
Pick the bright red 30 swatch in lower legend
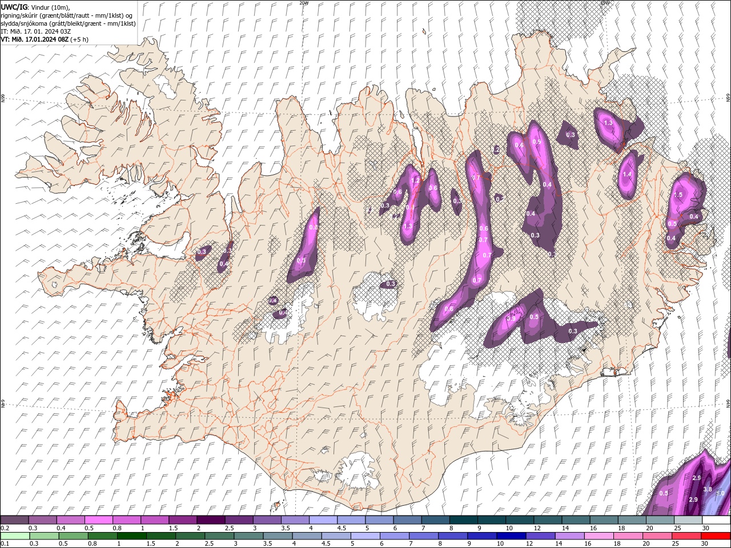(716, 536)
